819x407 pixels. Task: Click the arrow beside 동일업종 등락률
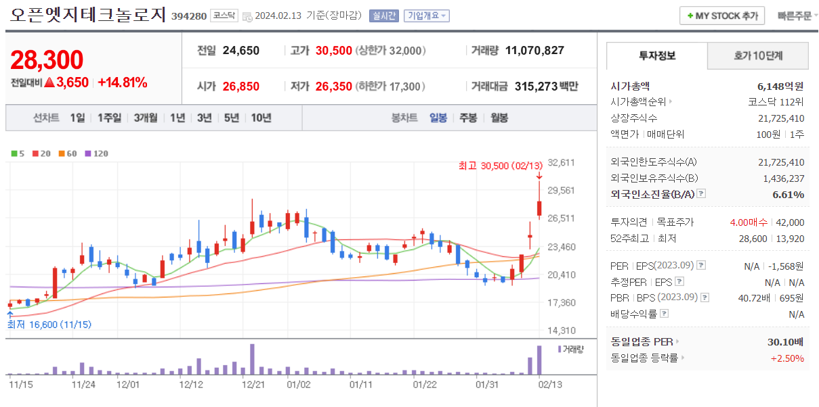click(682, 358)
